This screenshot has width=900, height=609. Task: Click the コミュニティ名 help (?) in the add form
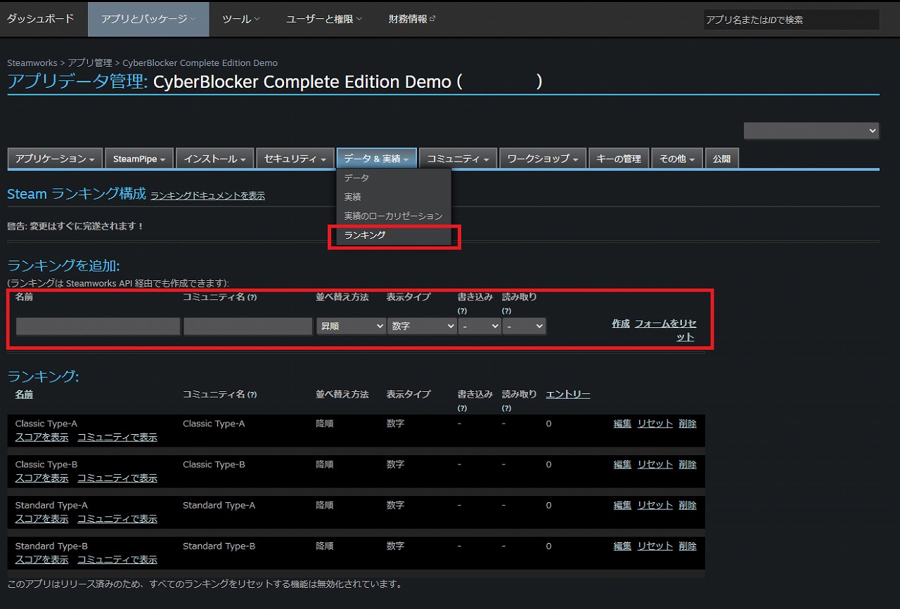[x=252, y=298]
